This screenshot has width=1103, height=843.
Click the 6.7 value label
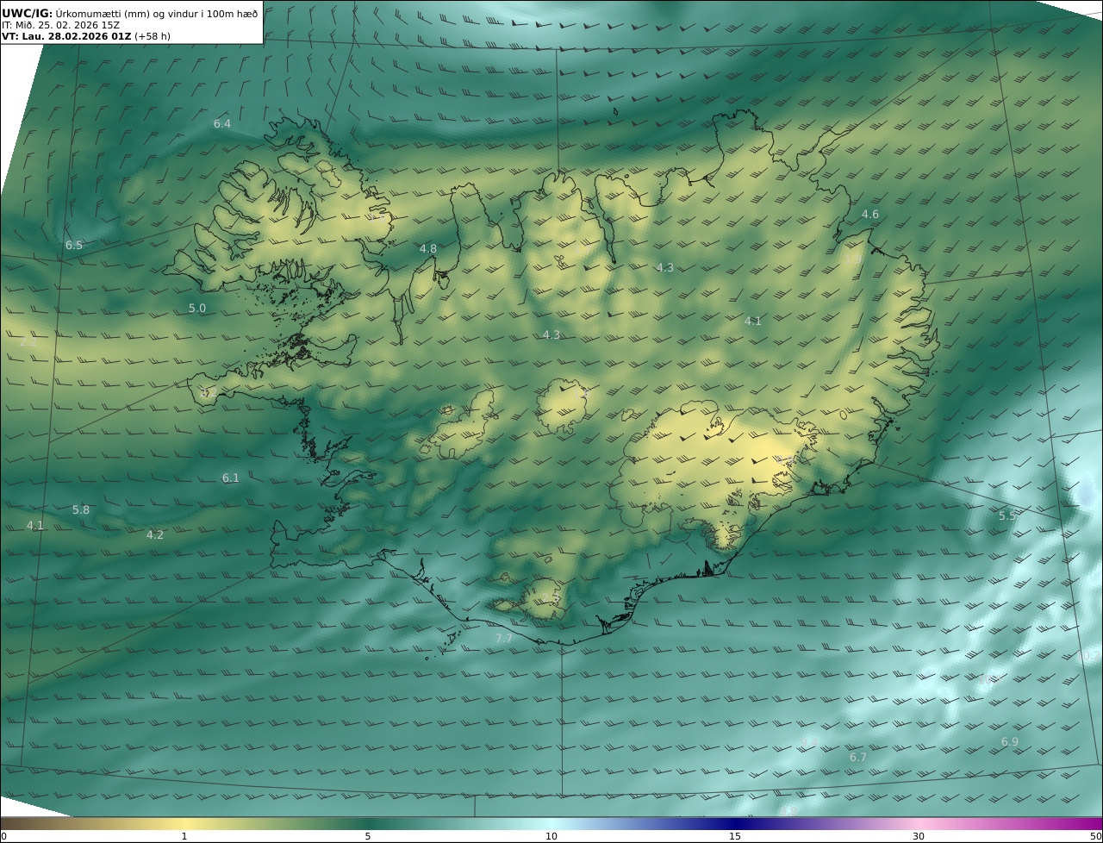coord(858,758)
